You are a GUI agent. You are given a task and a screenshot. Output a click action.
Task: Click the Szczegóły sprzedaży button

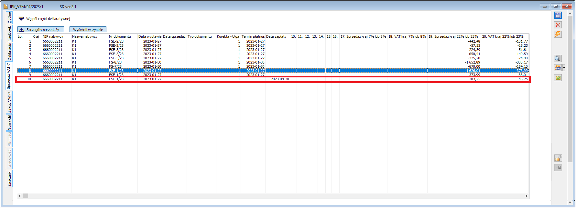coord(41,29)
